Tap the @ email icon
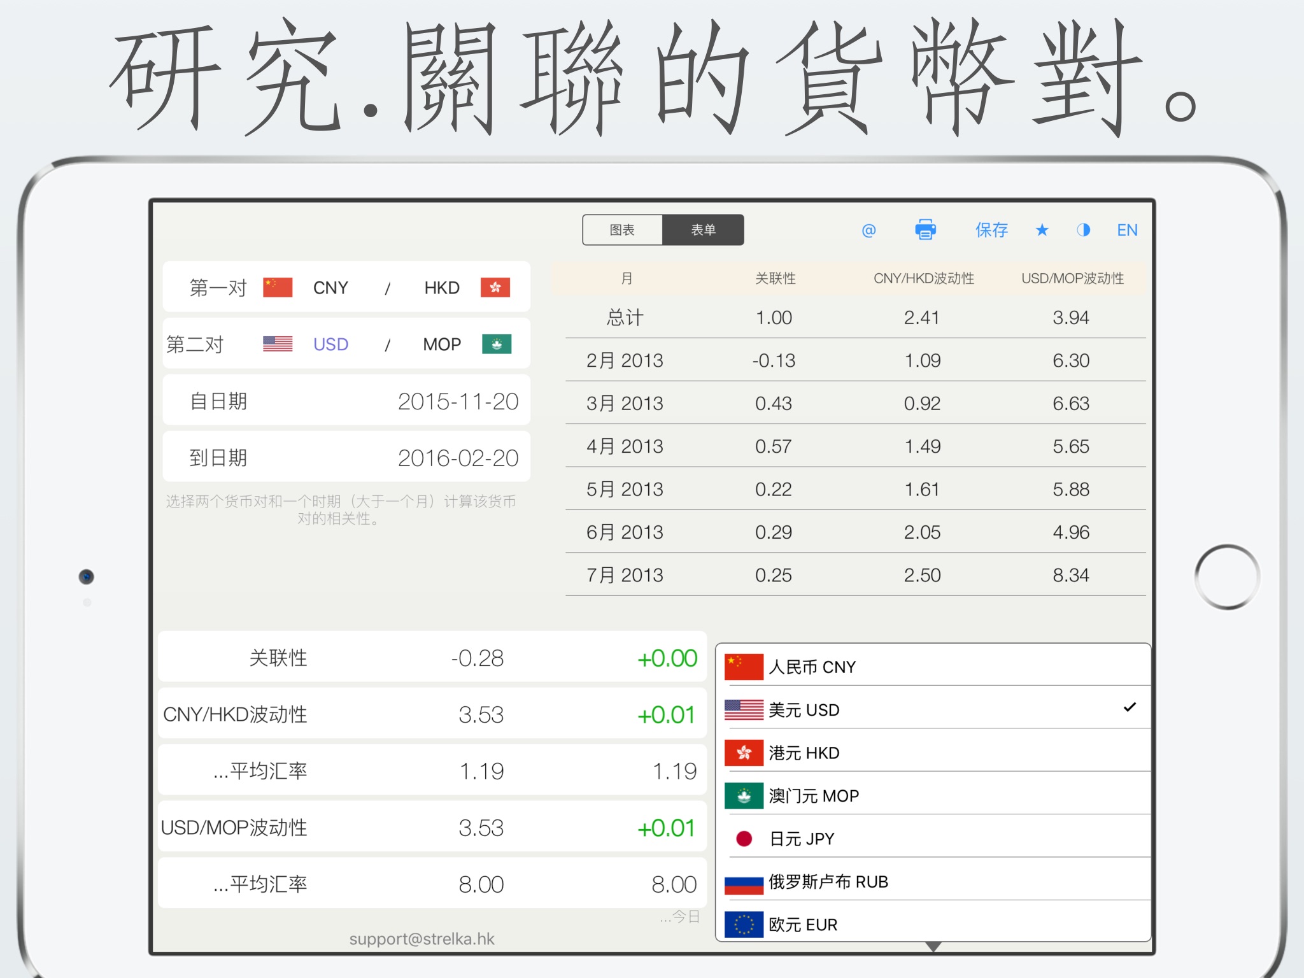Screen dimensions: 1304x978 click(x=868, y=230)
